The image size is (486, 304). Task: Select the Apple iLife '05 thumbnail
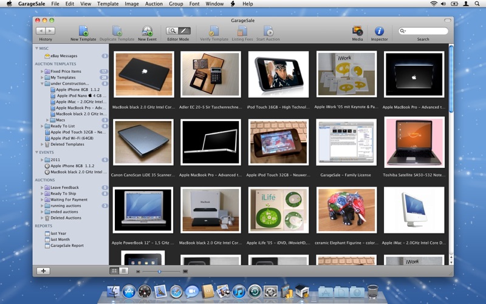pyautogui.click(x=278, y=210)
